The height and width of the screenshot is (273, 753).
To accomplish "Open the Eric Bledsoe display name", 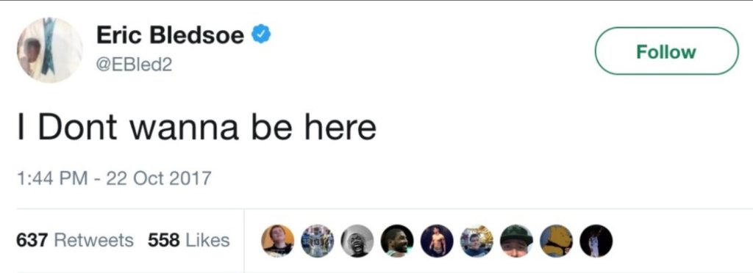I will click(x=171, y=35).
